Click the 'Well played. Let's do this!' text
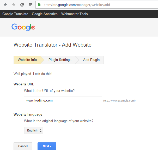158x157 pixels. (33, 74)
